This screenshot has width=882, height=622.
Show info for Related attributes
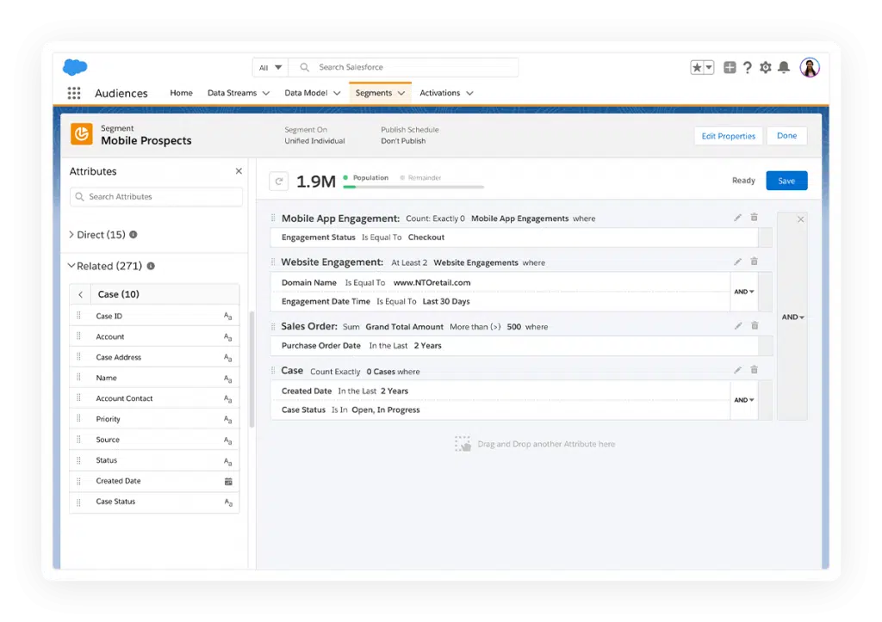(151, 266)
